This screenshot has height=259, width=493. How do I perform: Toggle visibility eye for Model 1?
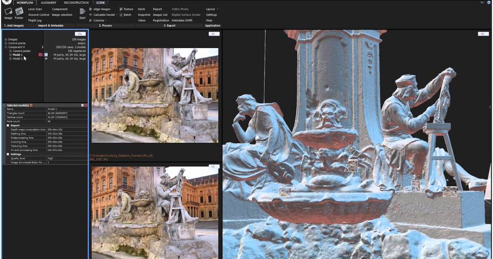(46, 55)
